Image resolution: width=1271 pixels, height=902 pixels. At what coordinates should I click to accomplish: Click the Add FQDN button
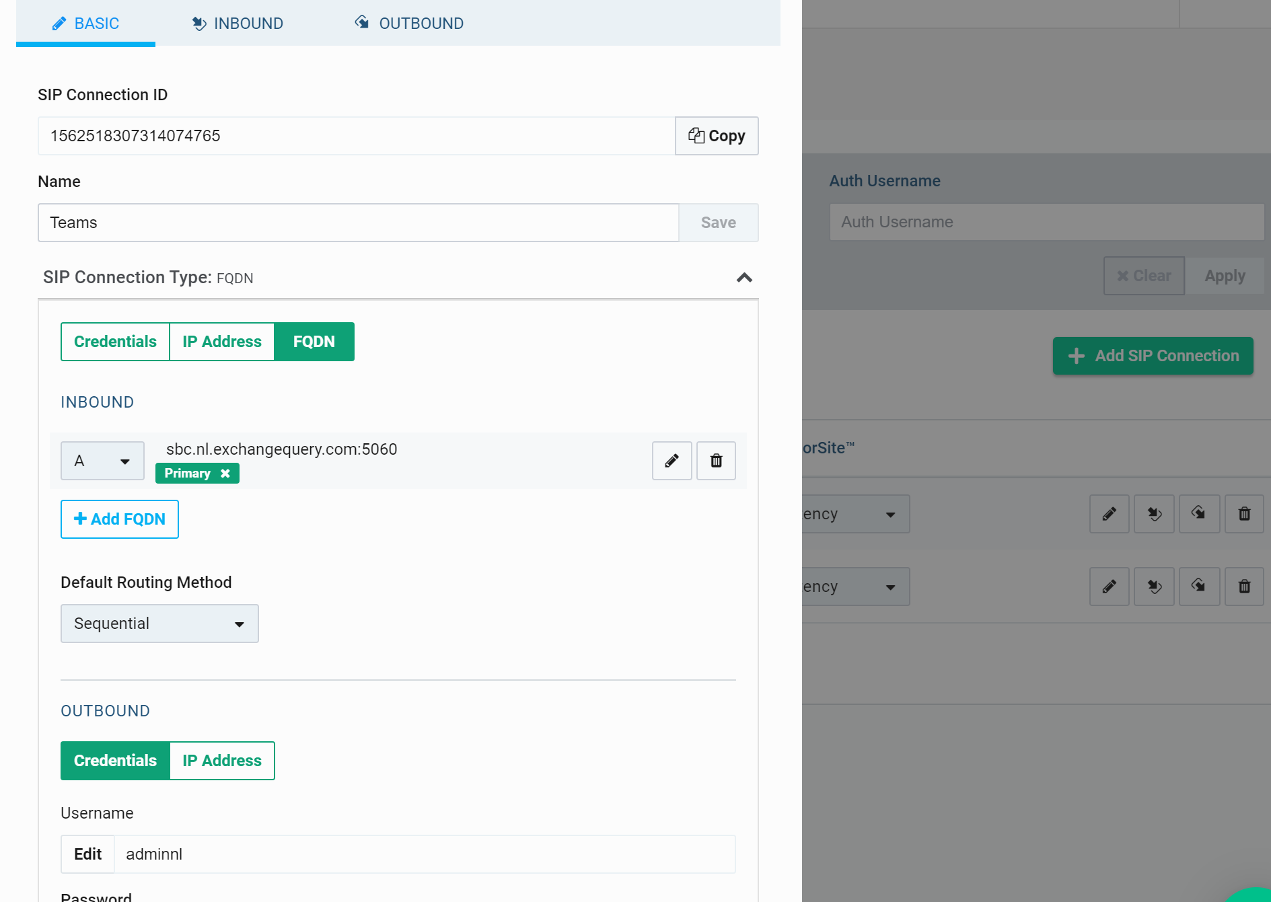(x=120, y=519)
